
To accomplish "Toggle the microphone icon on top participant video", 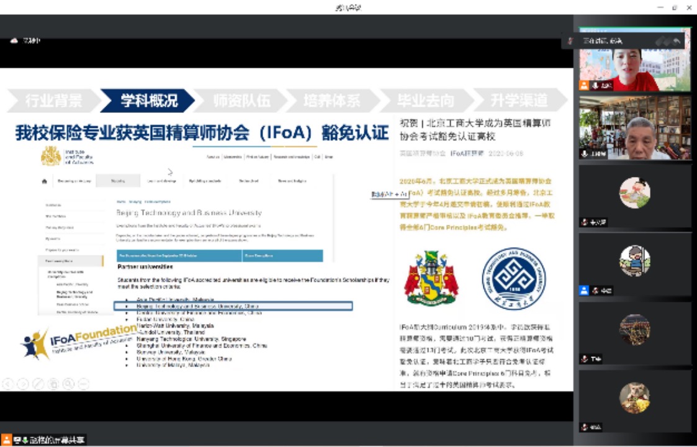I will click(x=594, y=86).
